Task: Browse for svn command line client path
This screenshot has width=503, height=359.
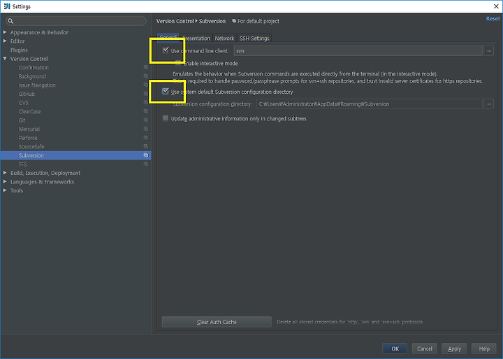Action: (489, 51)
